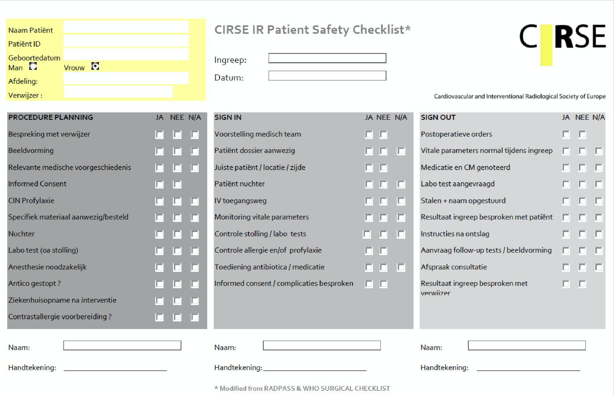
Task: Click the Naam Patiënt input field
Action: click(x=126, y=28)
